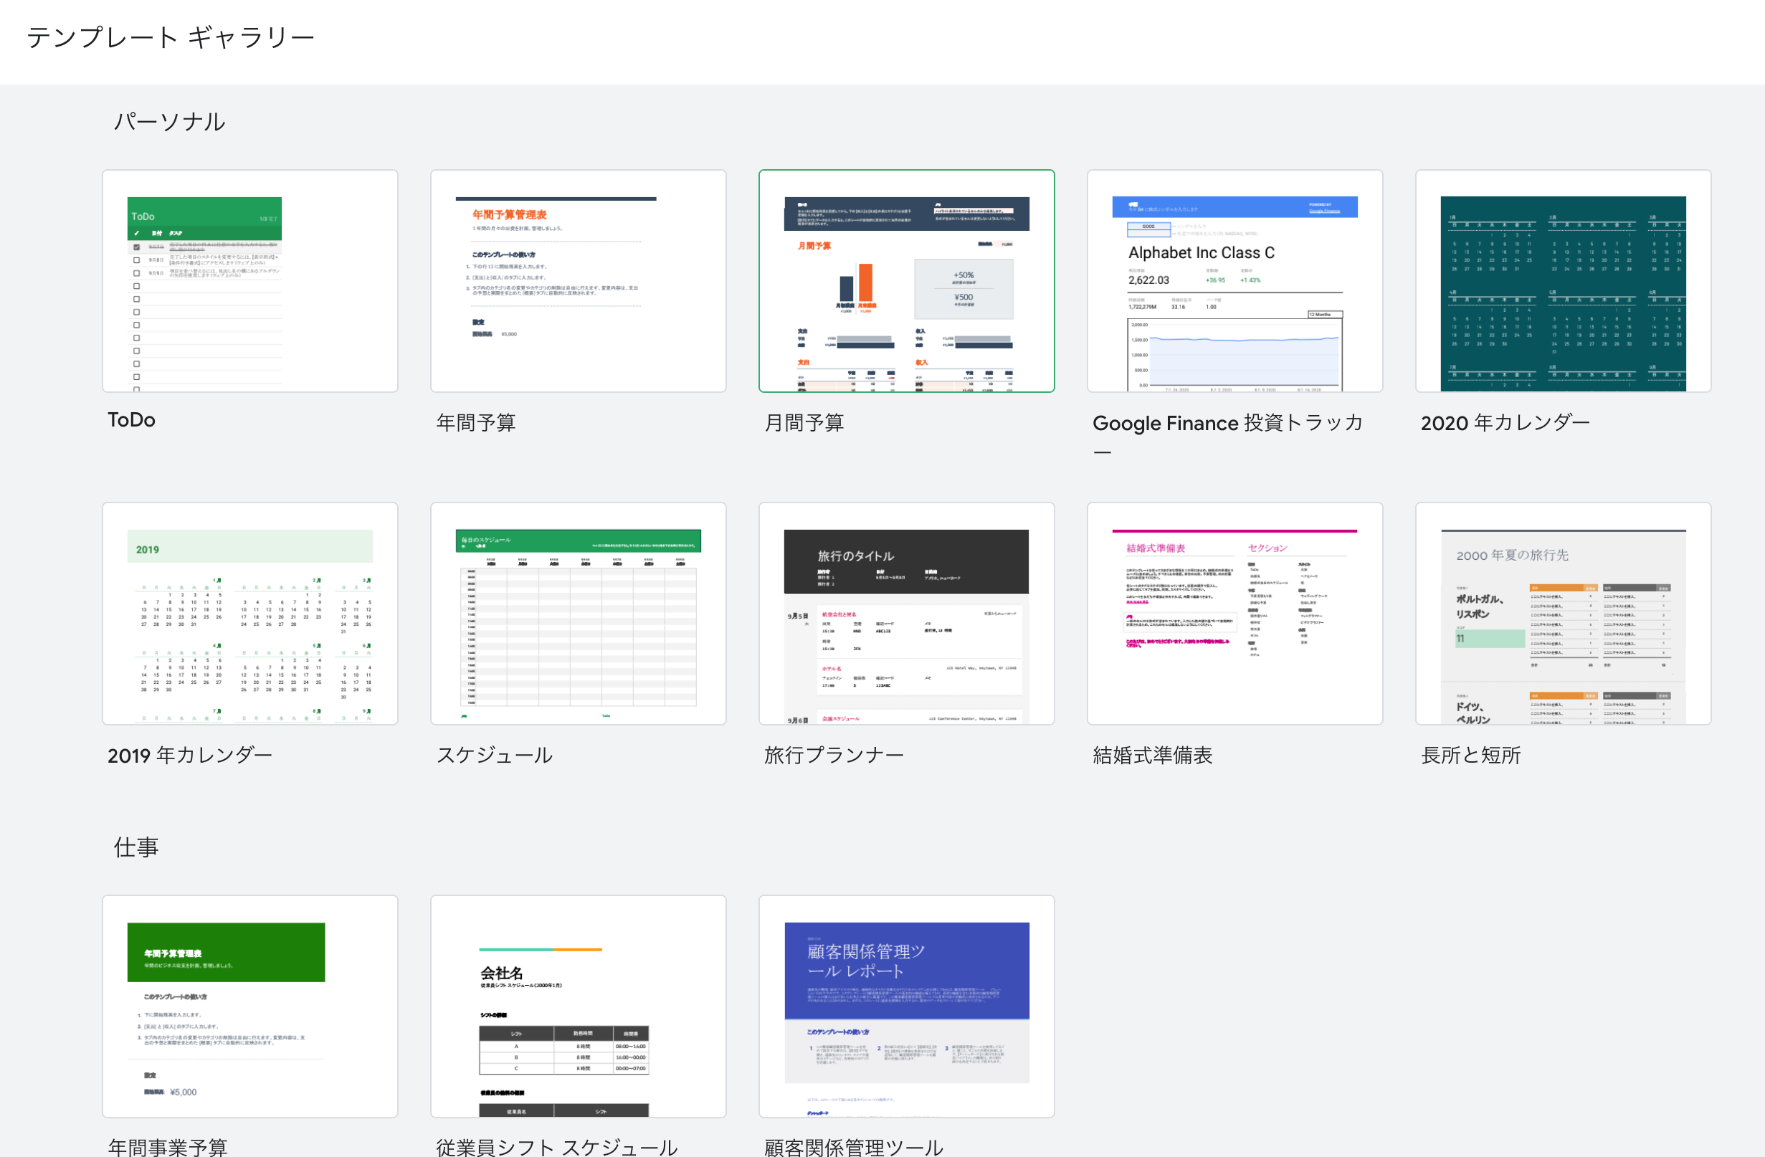Open the 年間事業予算 work template
The width and height of the screenshot is (1765, 1157).
(250, 1006)
